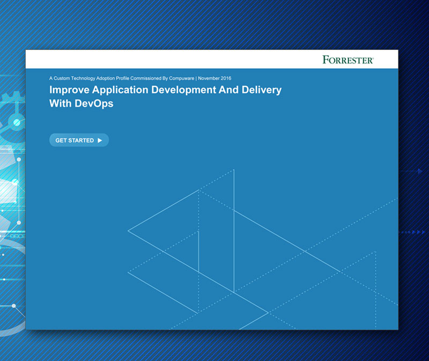Screen dimensions: 429x361
Task: Click the tall vertical line in triangle graphic
Action: tap(234, 231)
